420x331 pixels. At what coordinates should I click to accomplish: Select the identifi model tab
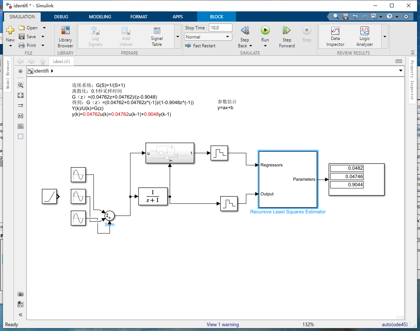click(62, 61)
